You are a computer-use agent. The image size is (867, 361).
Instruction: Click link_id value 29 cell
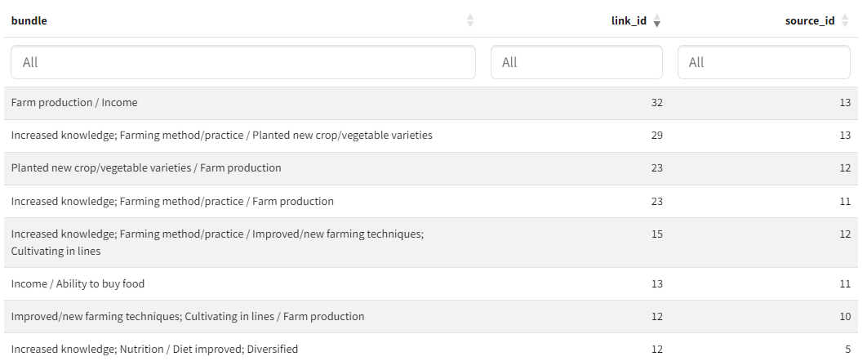tap(656, 136)
